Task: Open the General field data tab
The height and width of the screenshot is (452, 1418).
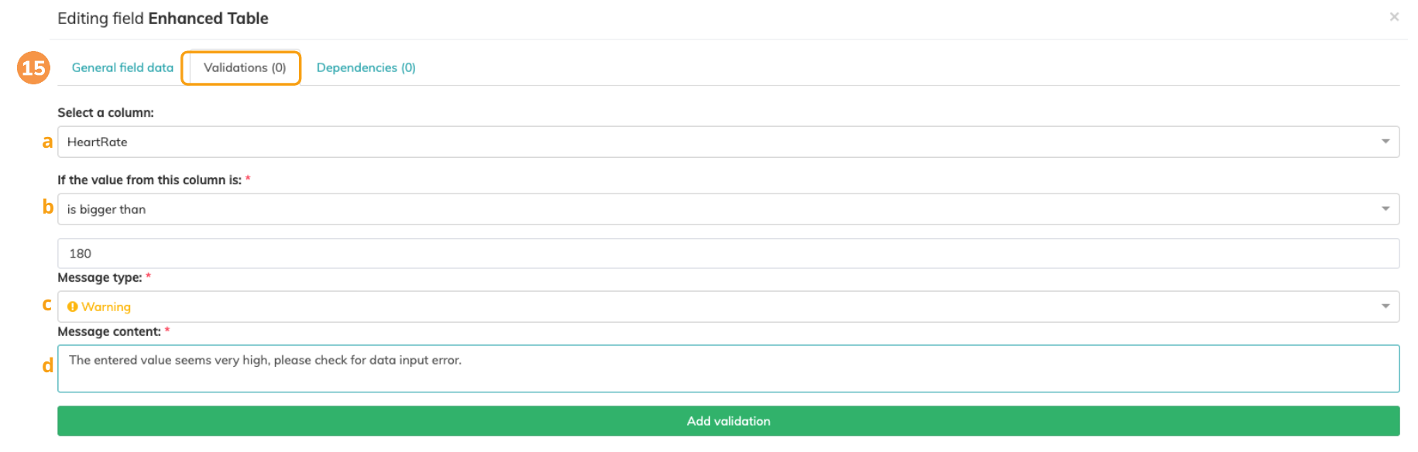Action: click(x=122, y=67)
